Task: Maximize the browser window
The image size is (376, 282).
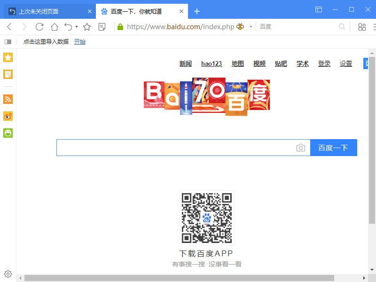Action: coord(352,9)
